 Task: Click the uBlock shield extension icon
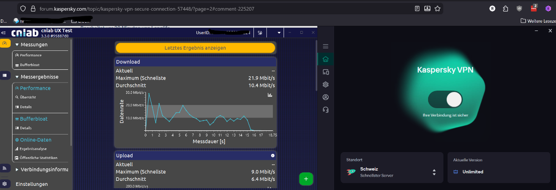click(519, 8)
